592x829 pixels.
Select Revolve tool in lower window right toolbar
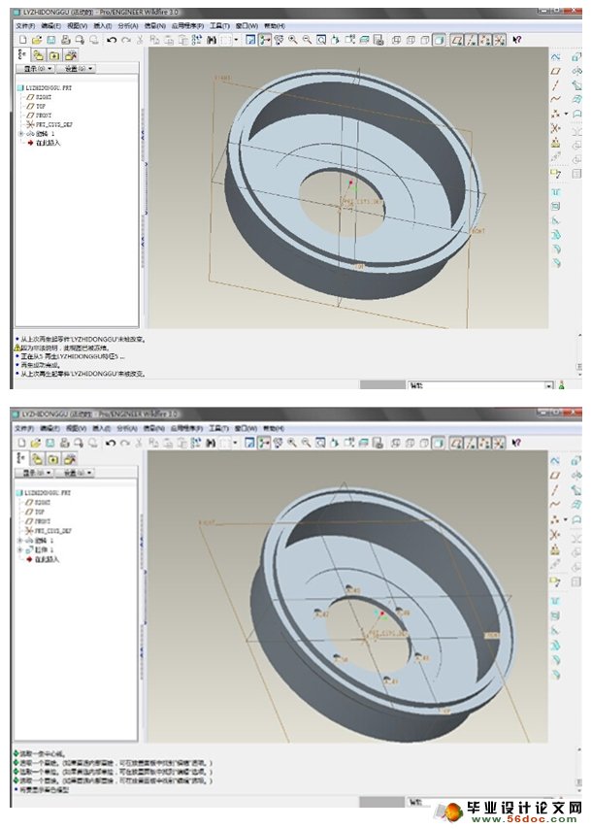pyautogui.click(x=576, y=475)
